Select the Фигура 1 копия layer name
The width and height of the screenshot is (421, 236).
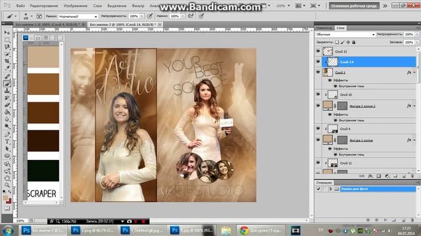click(x=361, y=140)
